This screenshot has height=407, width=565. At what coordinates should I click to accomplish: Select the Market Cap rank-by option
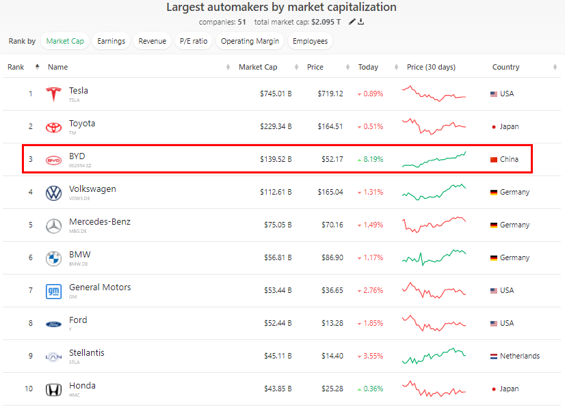[x=65, y=41]
